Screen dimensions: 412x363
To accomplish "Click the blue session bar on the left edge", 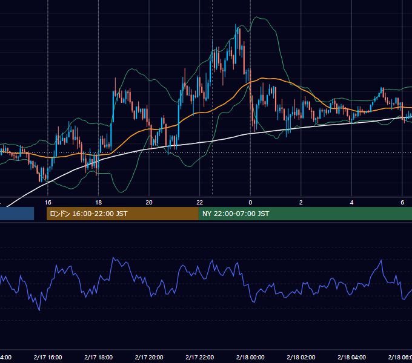I will point(17,214).
